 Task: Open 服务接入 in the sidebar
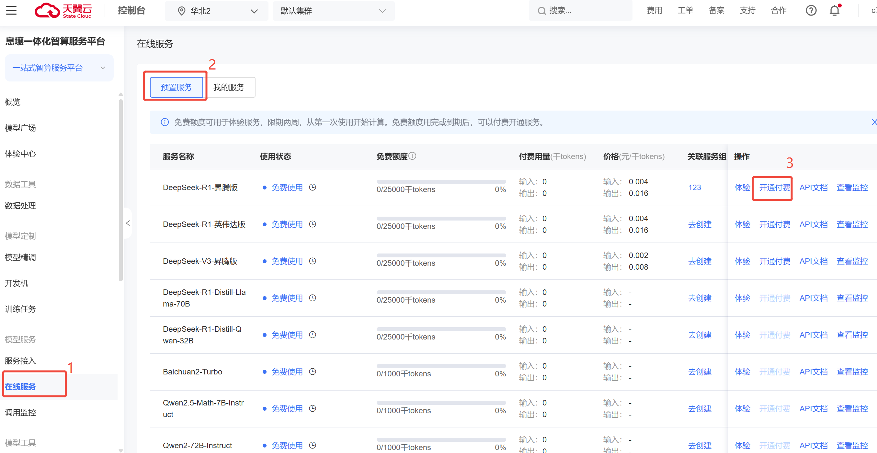click(20, 361)
